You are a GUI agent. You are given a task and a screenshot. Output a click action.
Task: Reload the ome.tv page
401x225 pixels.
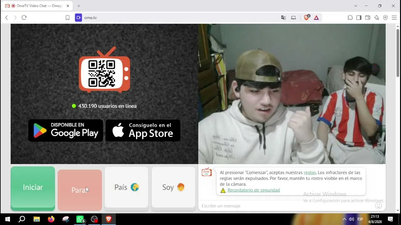(24, 17)
